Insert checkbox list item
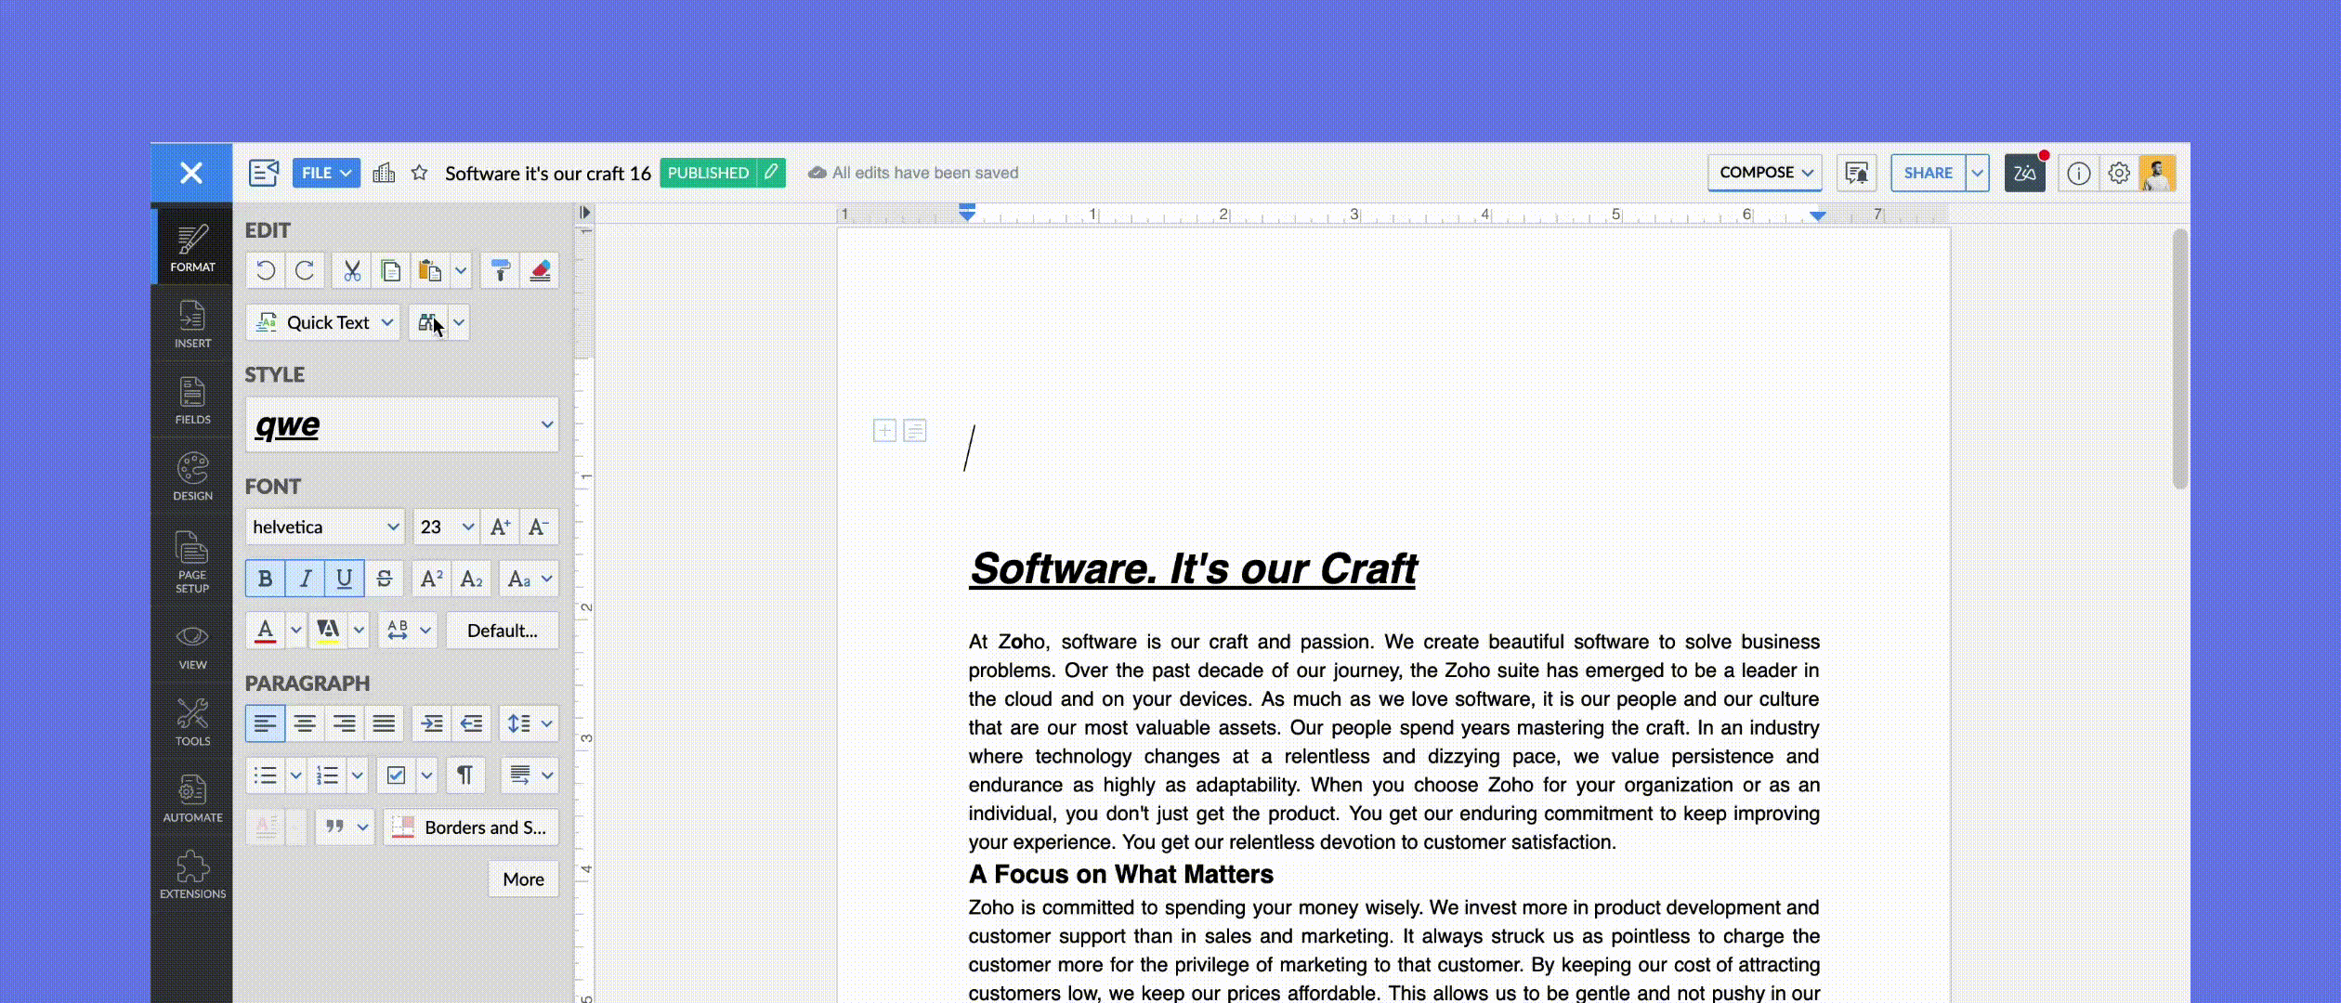 tap(396, 775)
